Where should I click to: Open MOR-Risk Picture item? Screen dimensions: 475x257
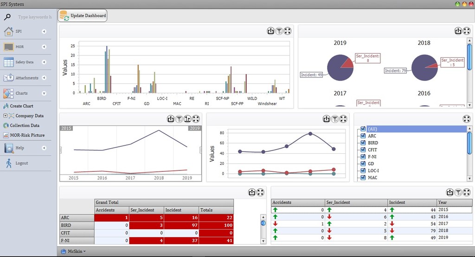coord(27,135)
